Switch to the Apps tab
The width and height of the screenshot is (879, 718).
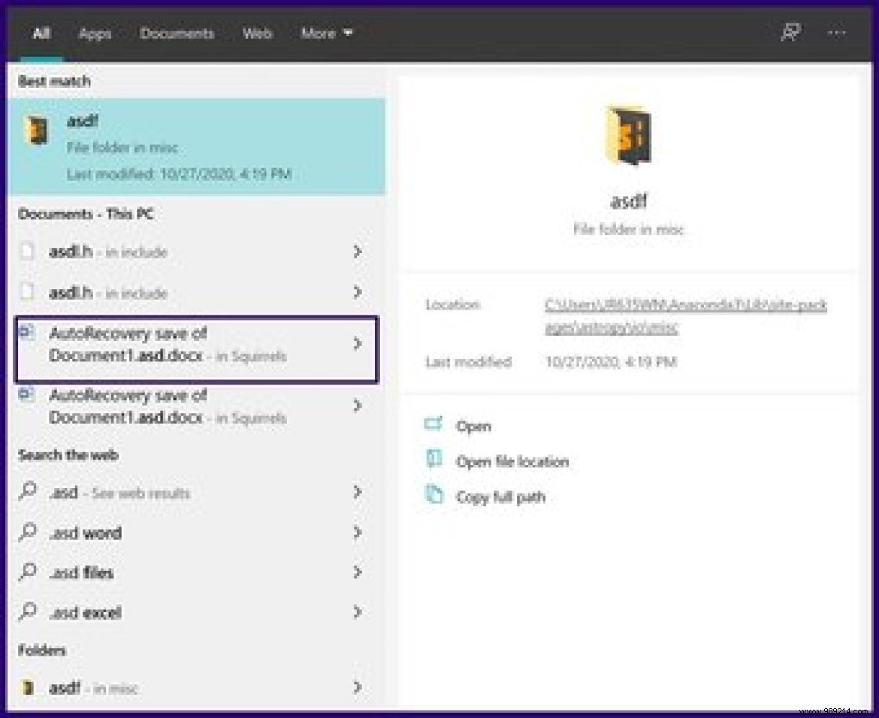coord(95,34)
